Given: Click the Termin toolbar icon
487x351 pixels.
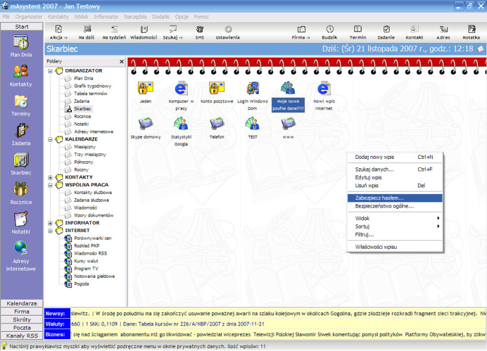Looking at the screenshot, I should 358,29.
